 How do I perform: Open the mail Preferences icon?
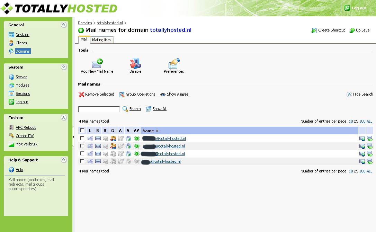pyautogui.click(x=174, y=64)
